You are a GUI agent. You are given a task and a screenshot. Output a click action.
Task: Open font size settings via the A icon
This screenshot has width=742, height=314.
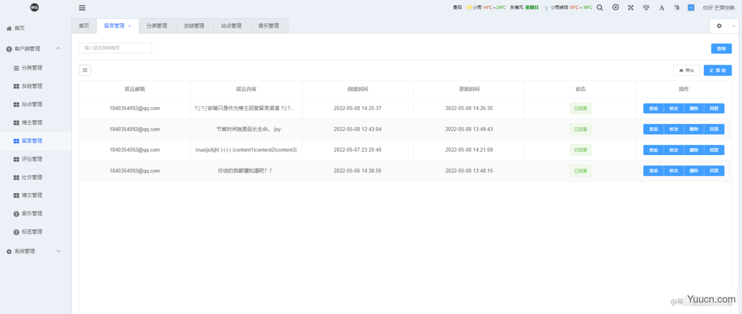661,7
